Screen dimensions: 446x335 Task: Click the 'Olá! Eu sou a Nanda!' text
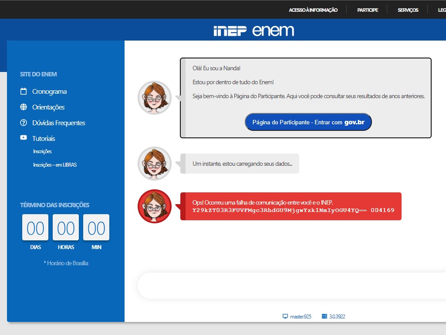pyautogui.click(x=216, y=68)
